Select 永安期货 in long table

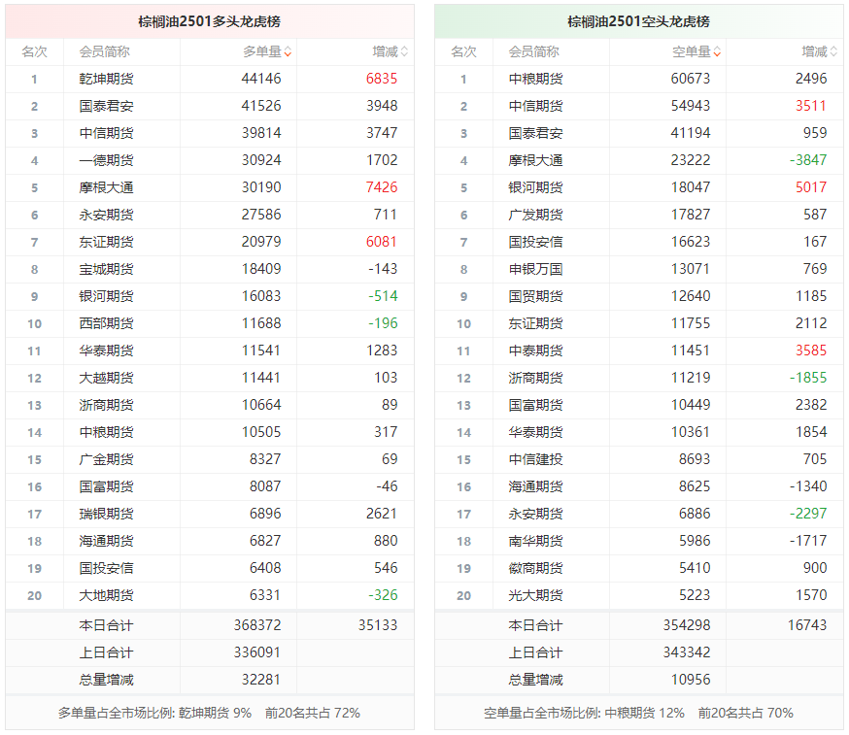[106, 215]
